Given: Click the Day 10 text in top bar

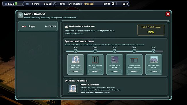Looking at the screenshot, I should [x=48, y=4].
